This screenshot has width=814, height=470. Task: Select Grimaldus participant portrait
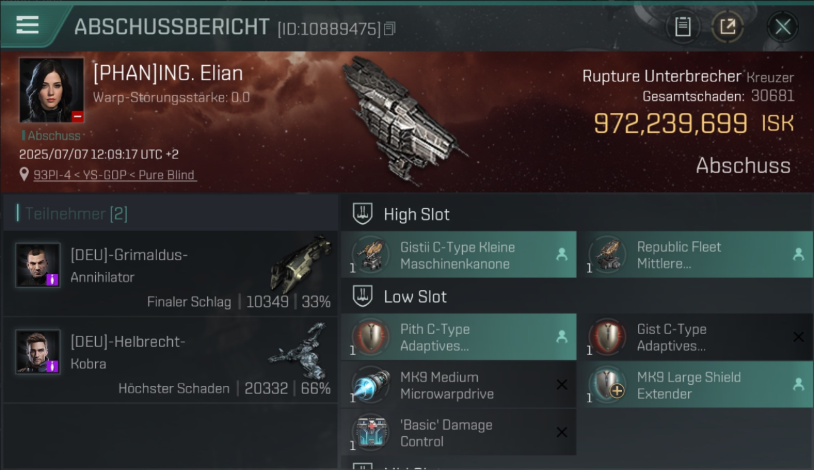(x=38, y=265)
